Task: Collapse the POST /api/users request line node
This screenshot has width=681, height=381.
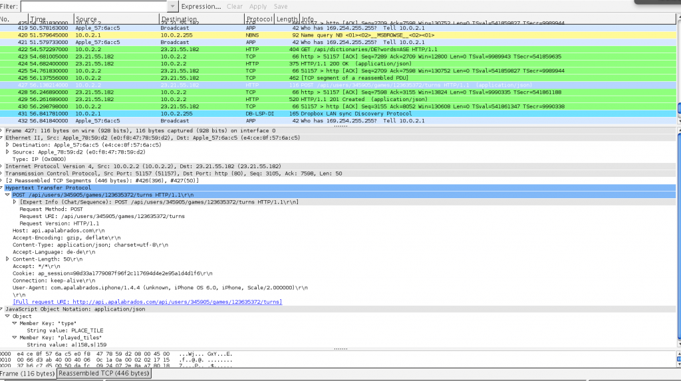Action: 7,194
